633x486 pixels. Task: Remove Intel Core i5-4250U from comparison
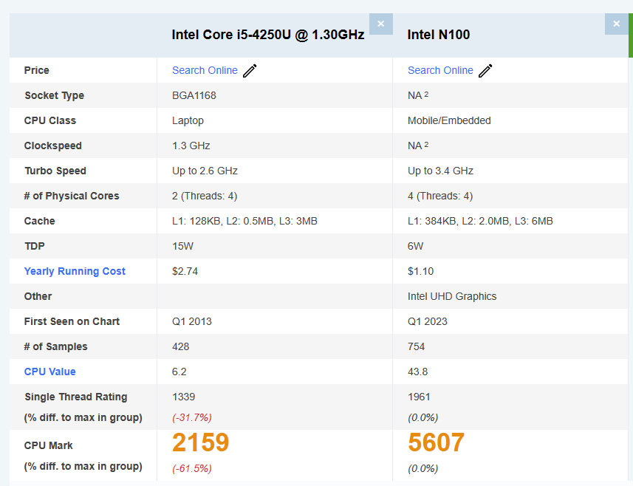[380, 24]
